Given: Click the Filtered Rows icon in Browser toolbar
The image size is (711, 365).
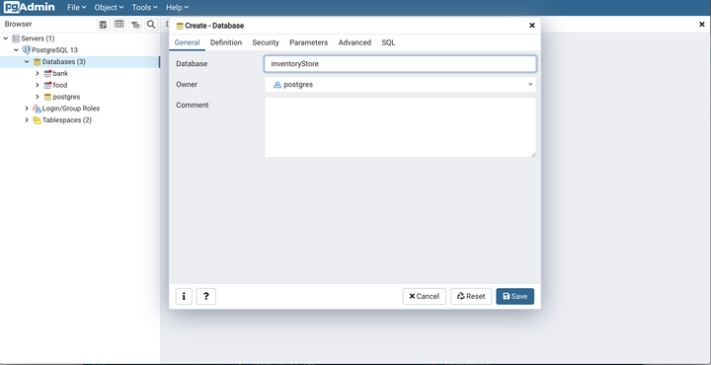Looking at the screenshot, I should (135, 25).
